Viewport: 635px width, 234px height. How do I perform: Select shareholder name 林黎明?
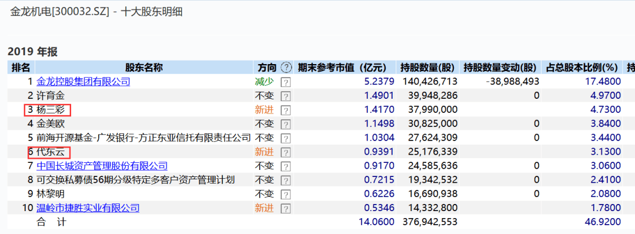pos(51,194)
